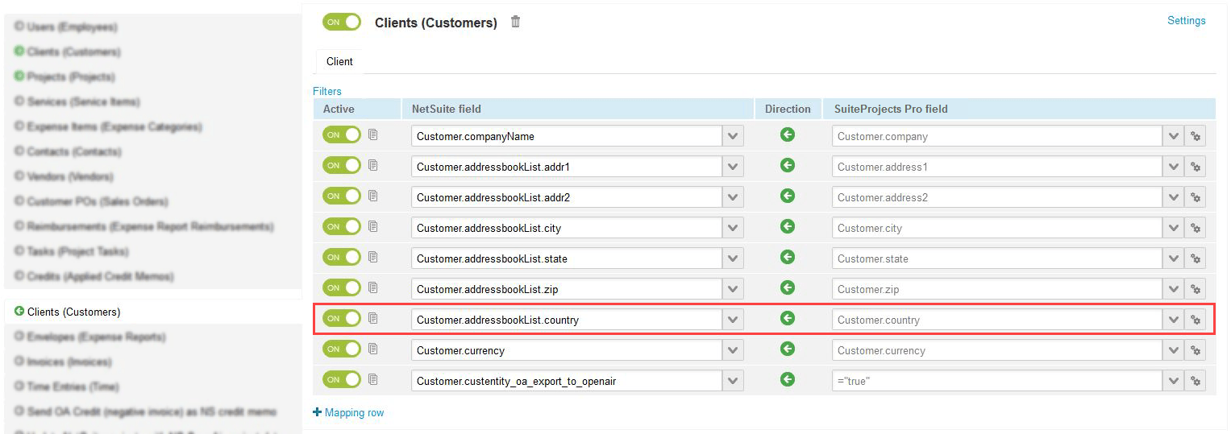Open the gear settings for Customer.address2
The width and height of the screenshot is (1231, 434).
[1196, 197]
